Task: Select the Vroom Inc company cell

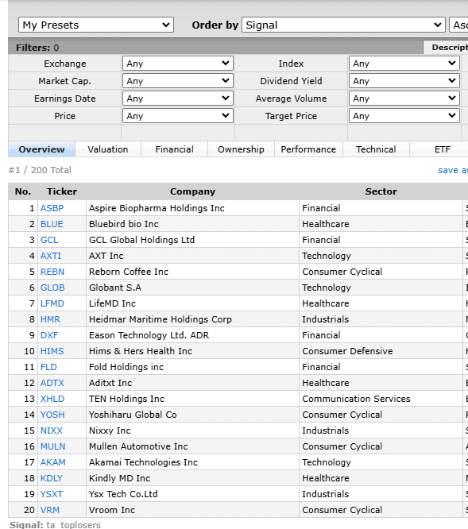Action: click(192, 509)
